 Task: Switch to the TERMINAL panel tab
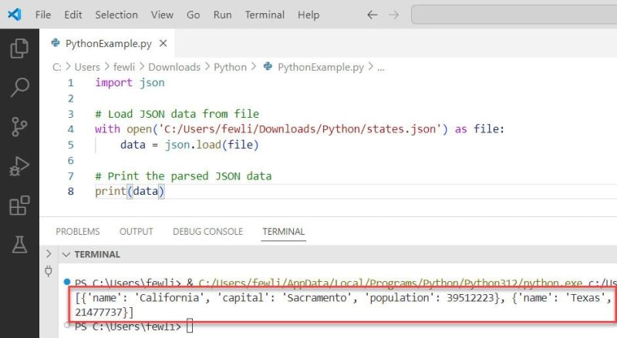click(284, 232)
